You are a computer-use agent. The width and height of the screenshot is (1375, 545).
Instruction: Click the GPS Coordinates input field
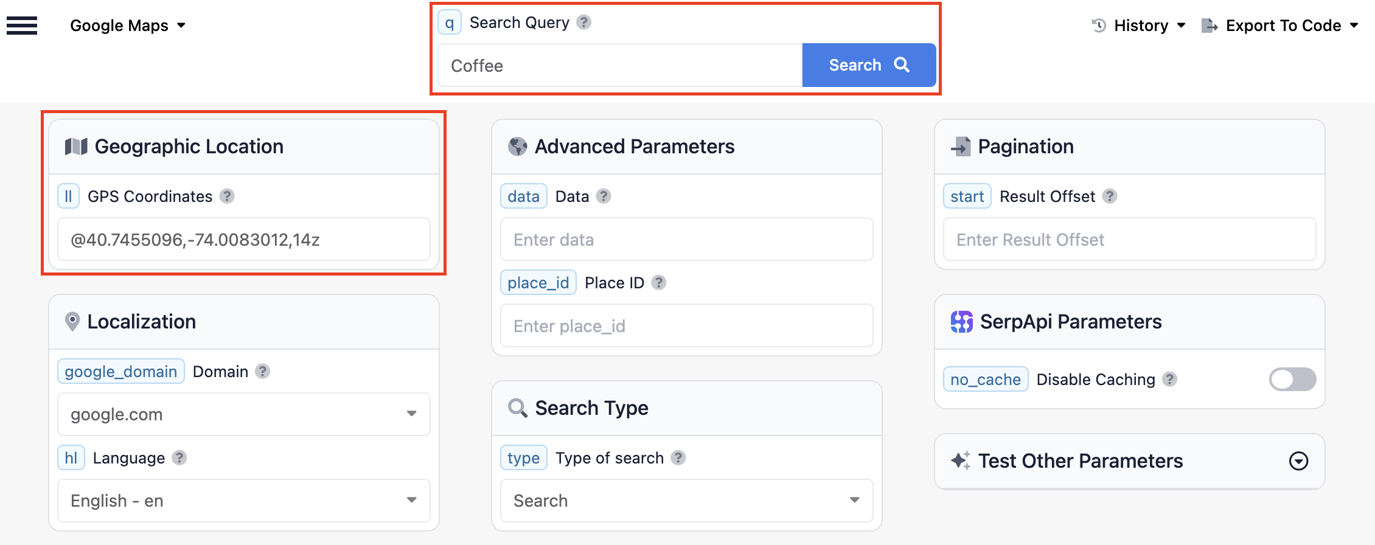pos(243,240)
